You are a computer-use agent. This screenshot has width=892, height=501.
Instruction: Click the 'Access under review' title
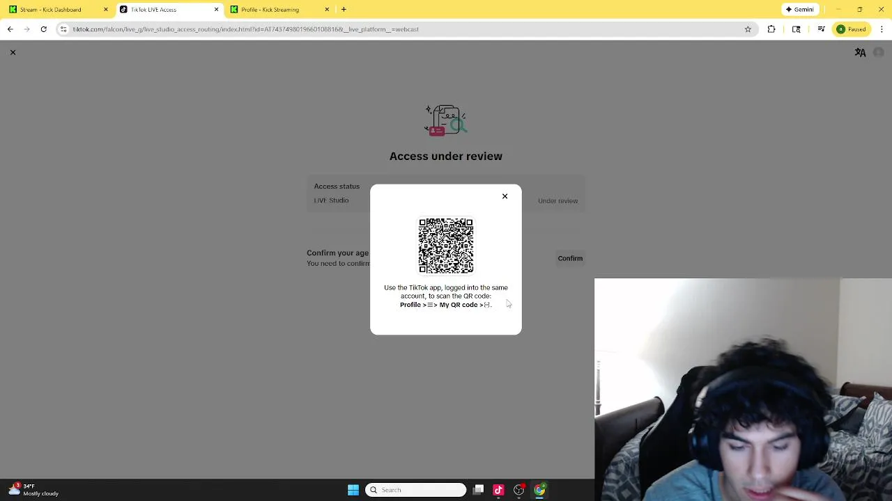click(446, 156)
